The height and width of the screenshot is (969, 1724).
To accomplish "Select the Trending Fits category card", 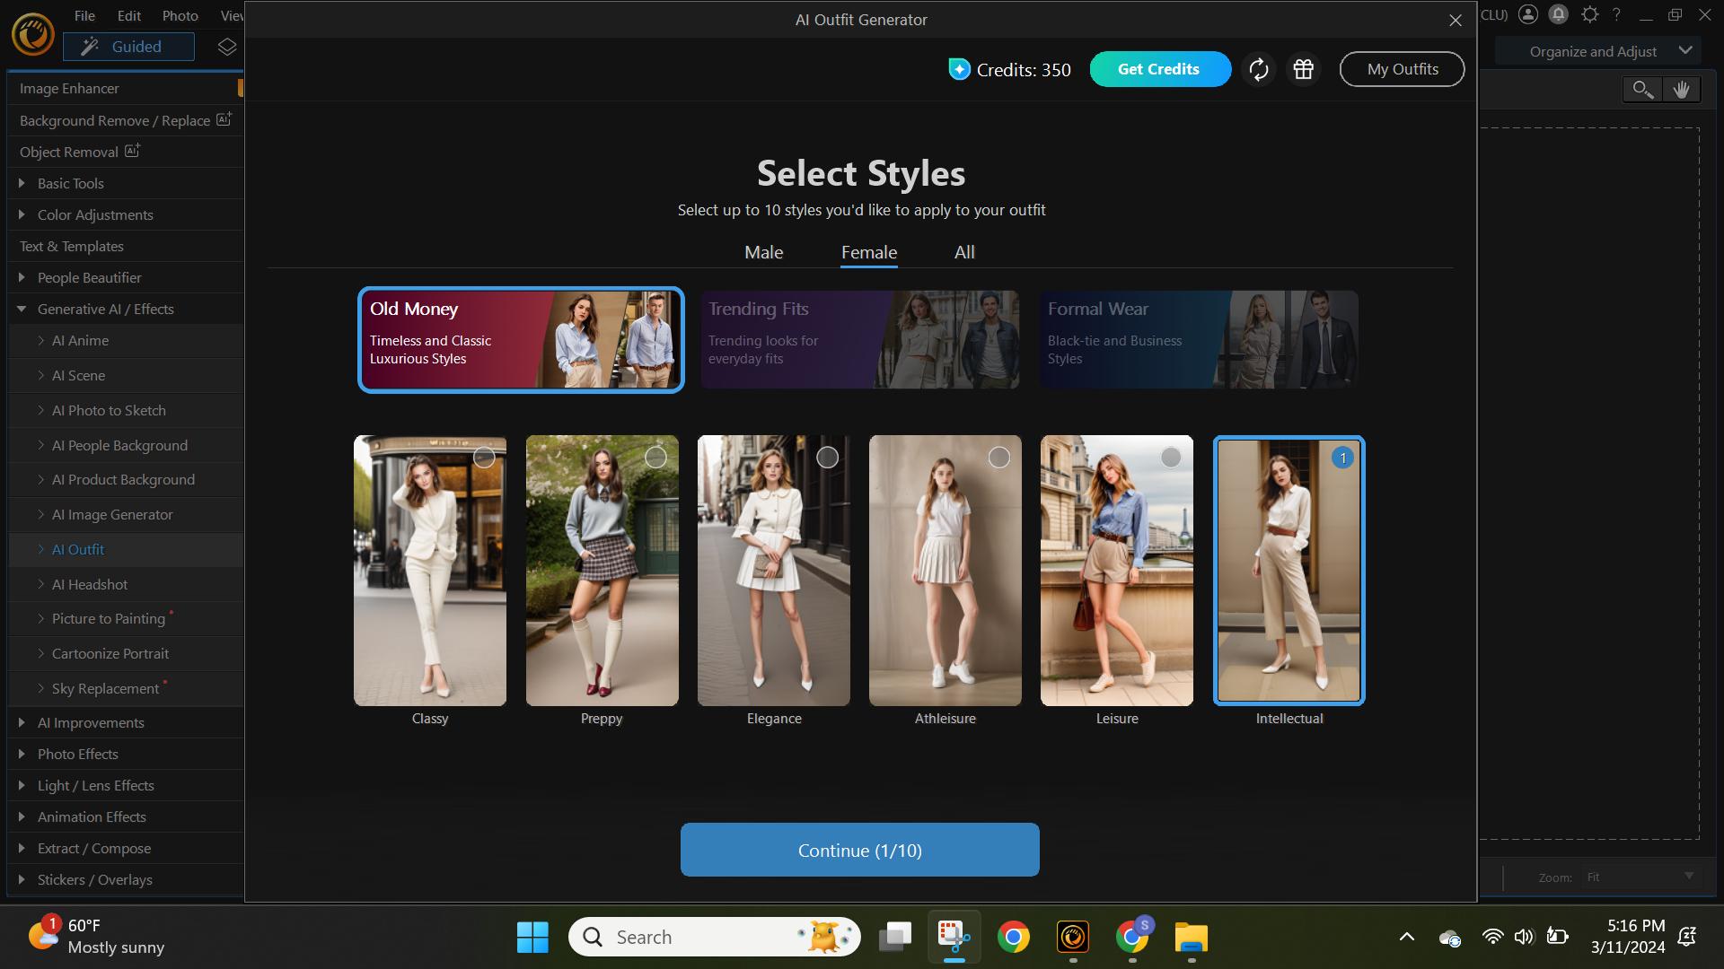I will click(859, 339).
